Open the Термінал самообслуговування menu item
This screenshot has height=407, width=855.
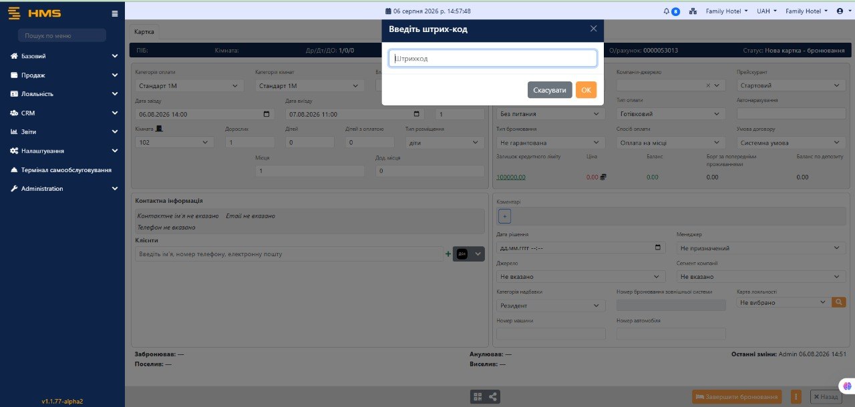tap(63, 170)
